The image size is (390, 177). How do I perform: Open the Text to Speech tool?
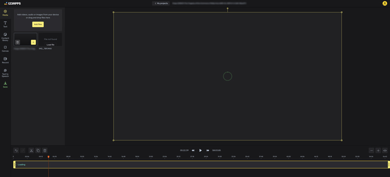point(5,73)
